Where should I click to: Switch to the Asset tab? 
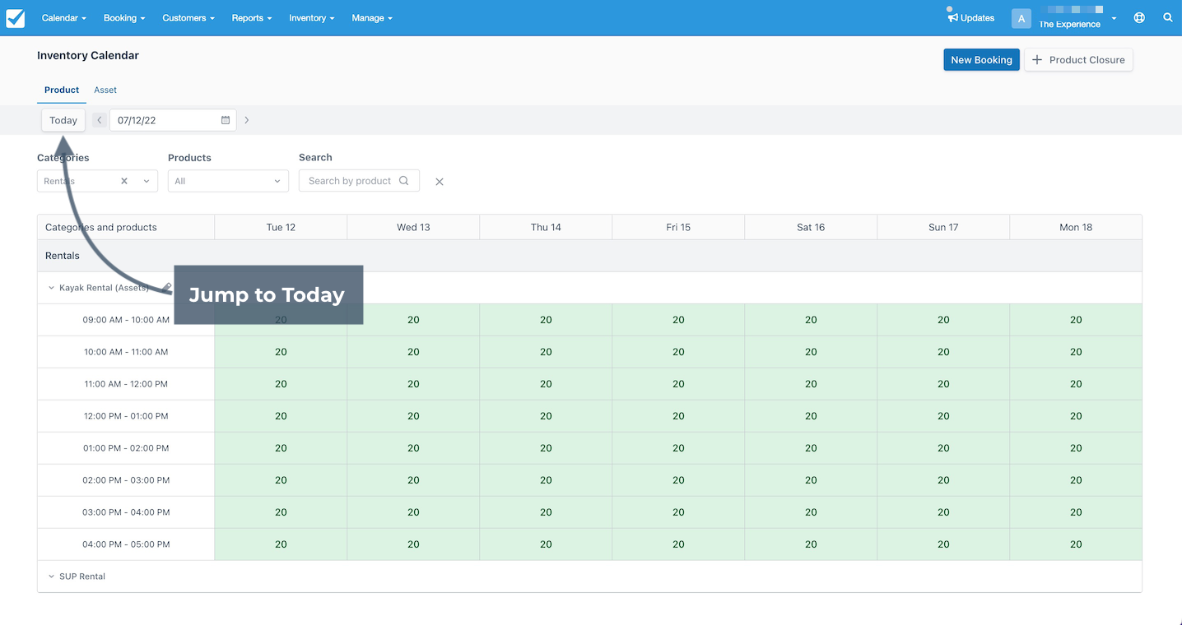105,90
